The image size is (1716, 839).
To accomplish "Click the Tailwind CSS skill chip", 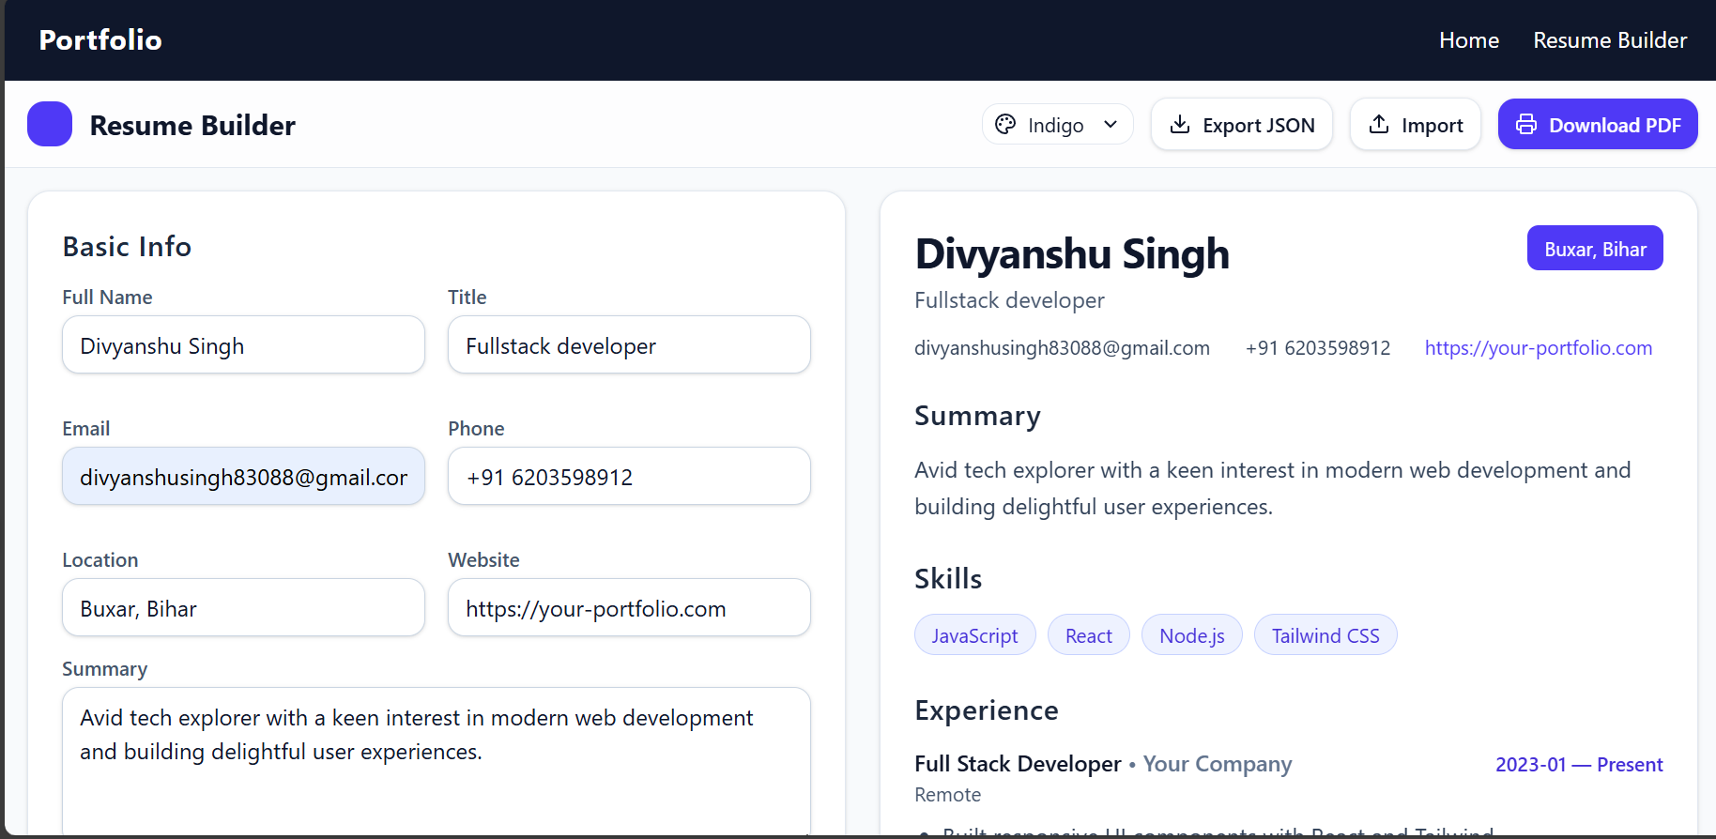I will coord(1325,635).
